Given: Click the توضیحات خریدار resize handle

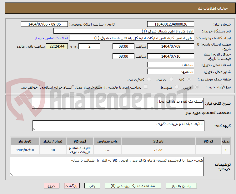Looking at the screenshot, I should pyautogui.click(x=12, y=174).
